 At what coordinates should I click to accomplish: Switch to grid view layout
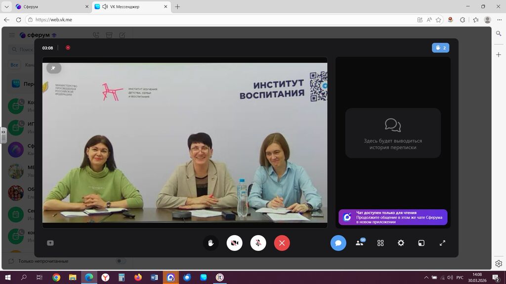point(380,243)
